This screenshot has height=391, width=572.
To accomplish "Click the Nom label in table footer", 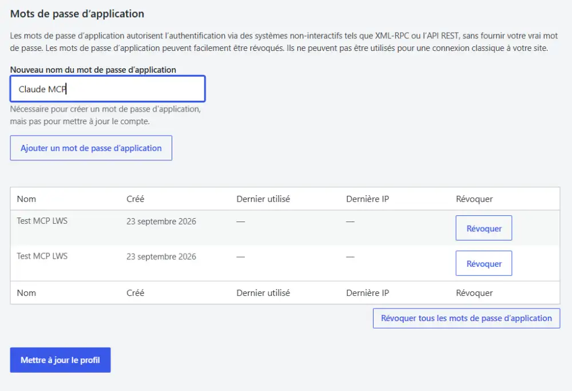I will 26,293.
